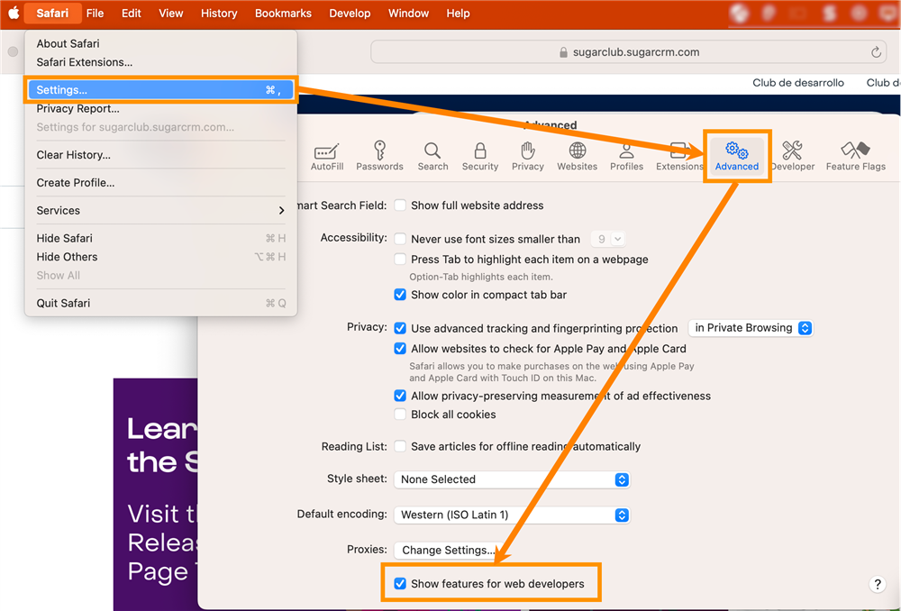
Task: Toggle Block all cookies checkbox
Action: (x=400, y=415)
